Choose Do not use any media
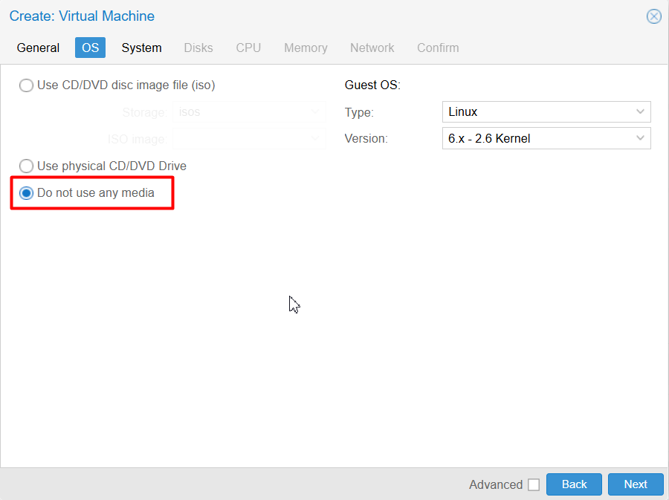The height and width of the screenshot is (500, 669). click(26, 193)
